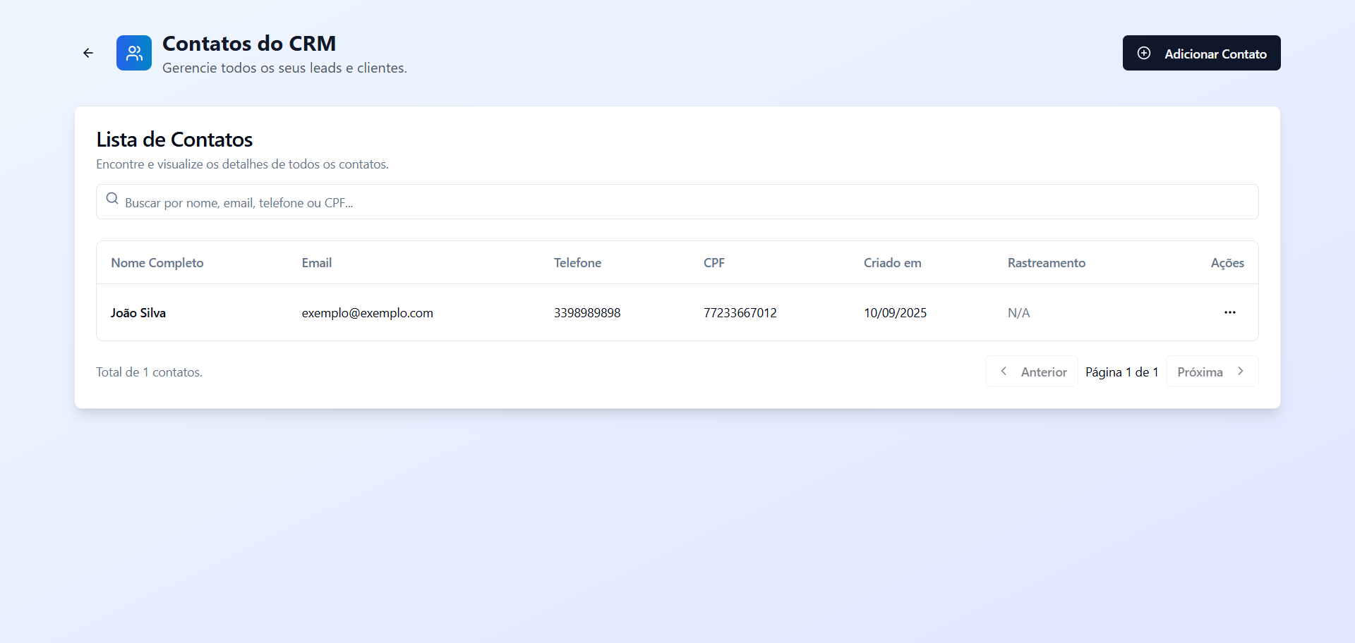This screenshot has height=643, width=1355.
Task: Click the Telefone column header
Action: click(577, 263)
